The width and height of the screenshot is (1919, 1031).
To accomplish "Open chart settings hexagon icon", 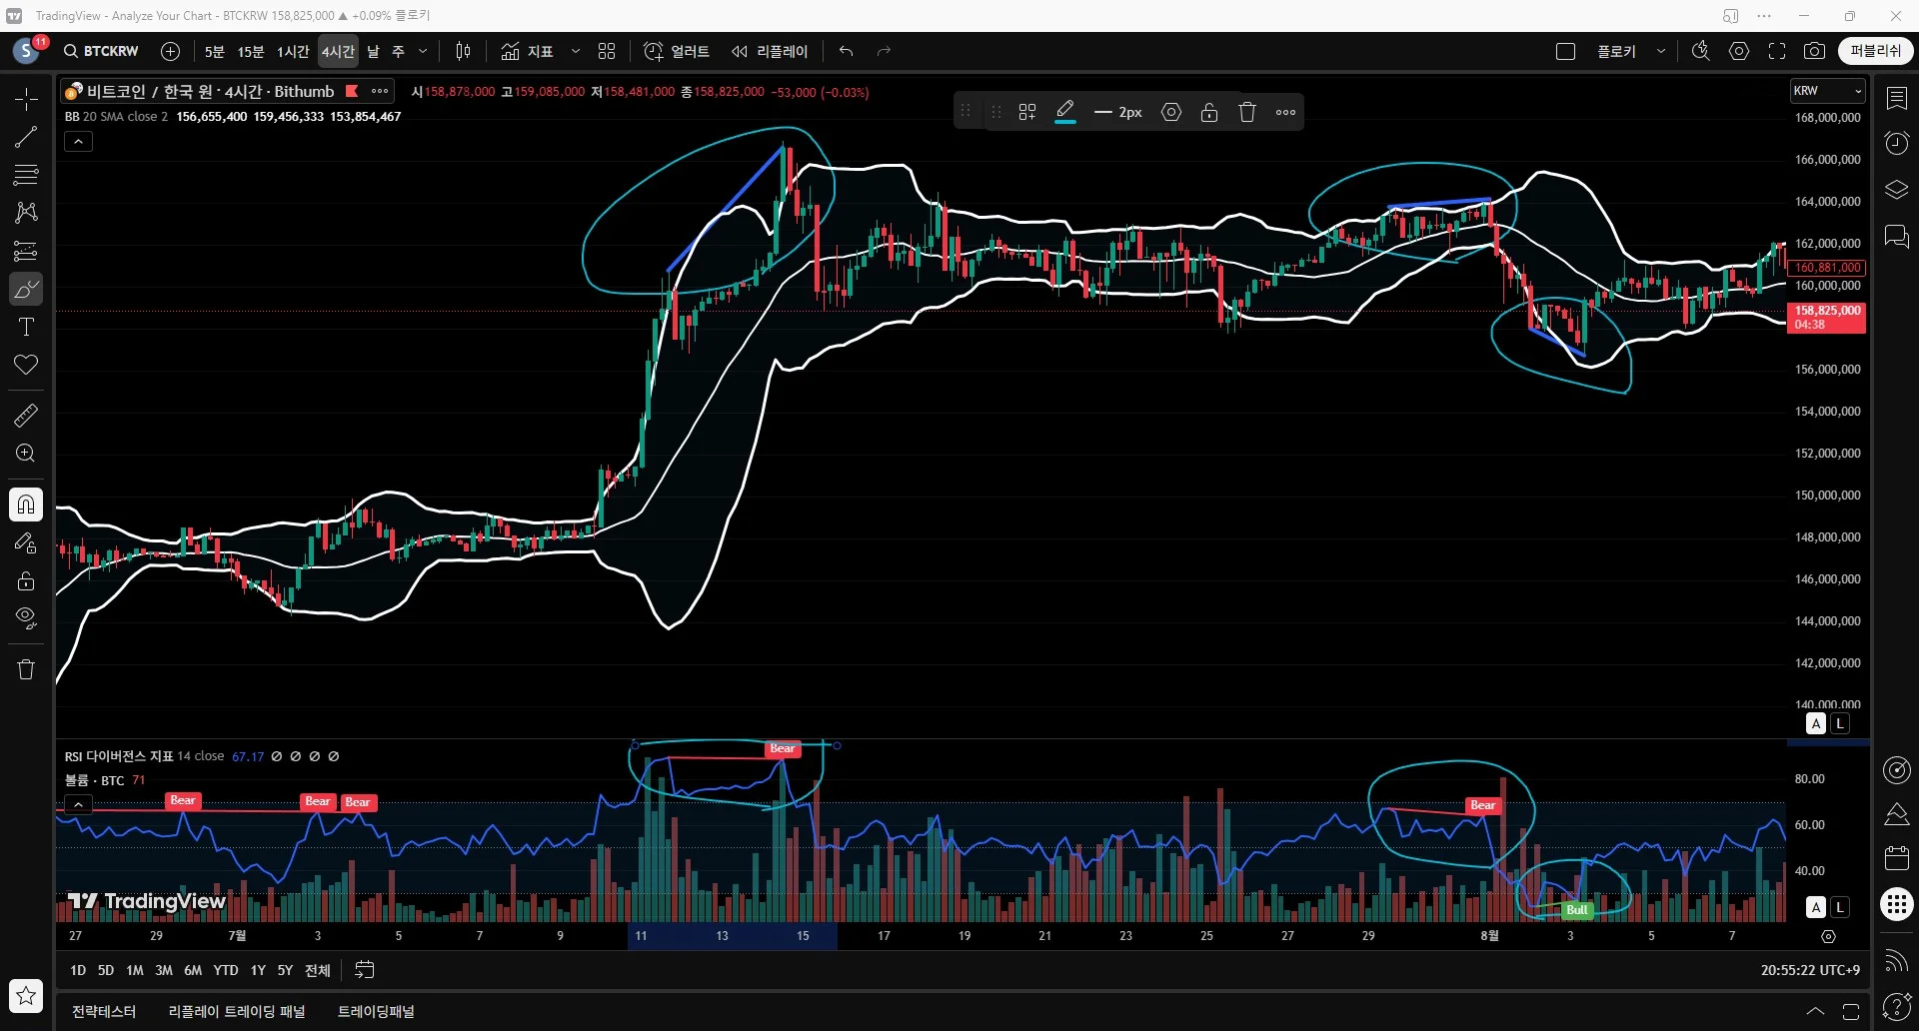I will point(1739,51).
